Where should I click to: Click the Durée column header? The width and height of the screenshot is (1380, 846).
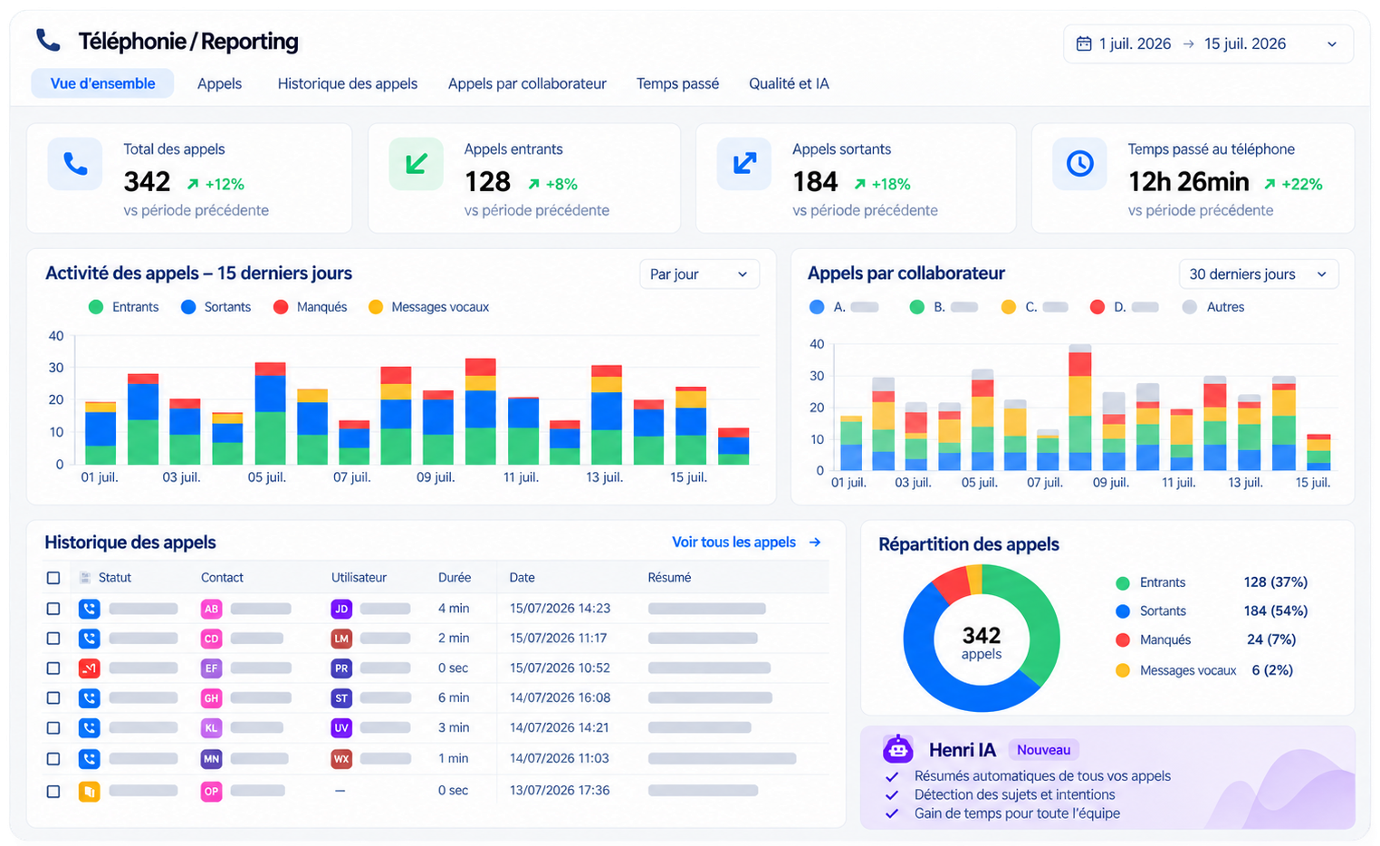(455, 578)
